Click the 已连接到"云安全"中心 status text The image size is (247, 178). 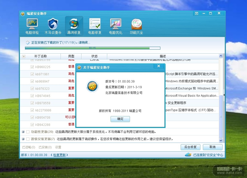click(x=208, y=155)
